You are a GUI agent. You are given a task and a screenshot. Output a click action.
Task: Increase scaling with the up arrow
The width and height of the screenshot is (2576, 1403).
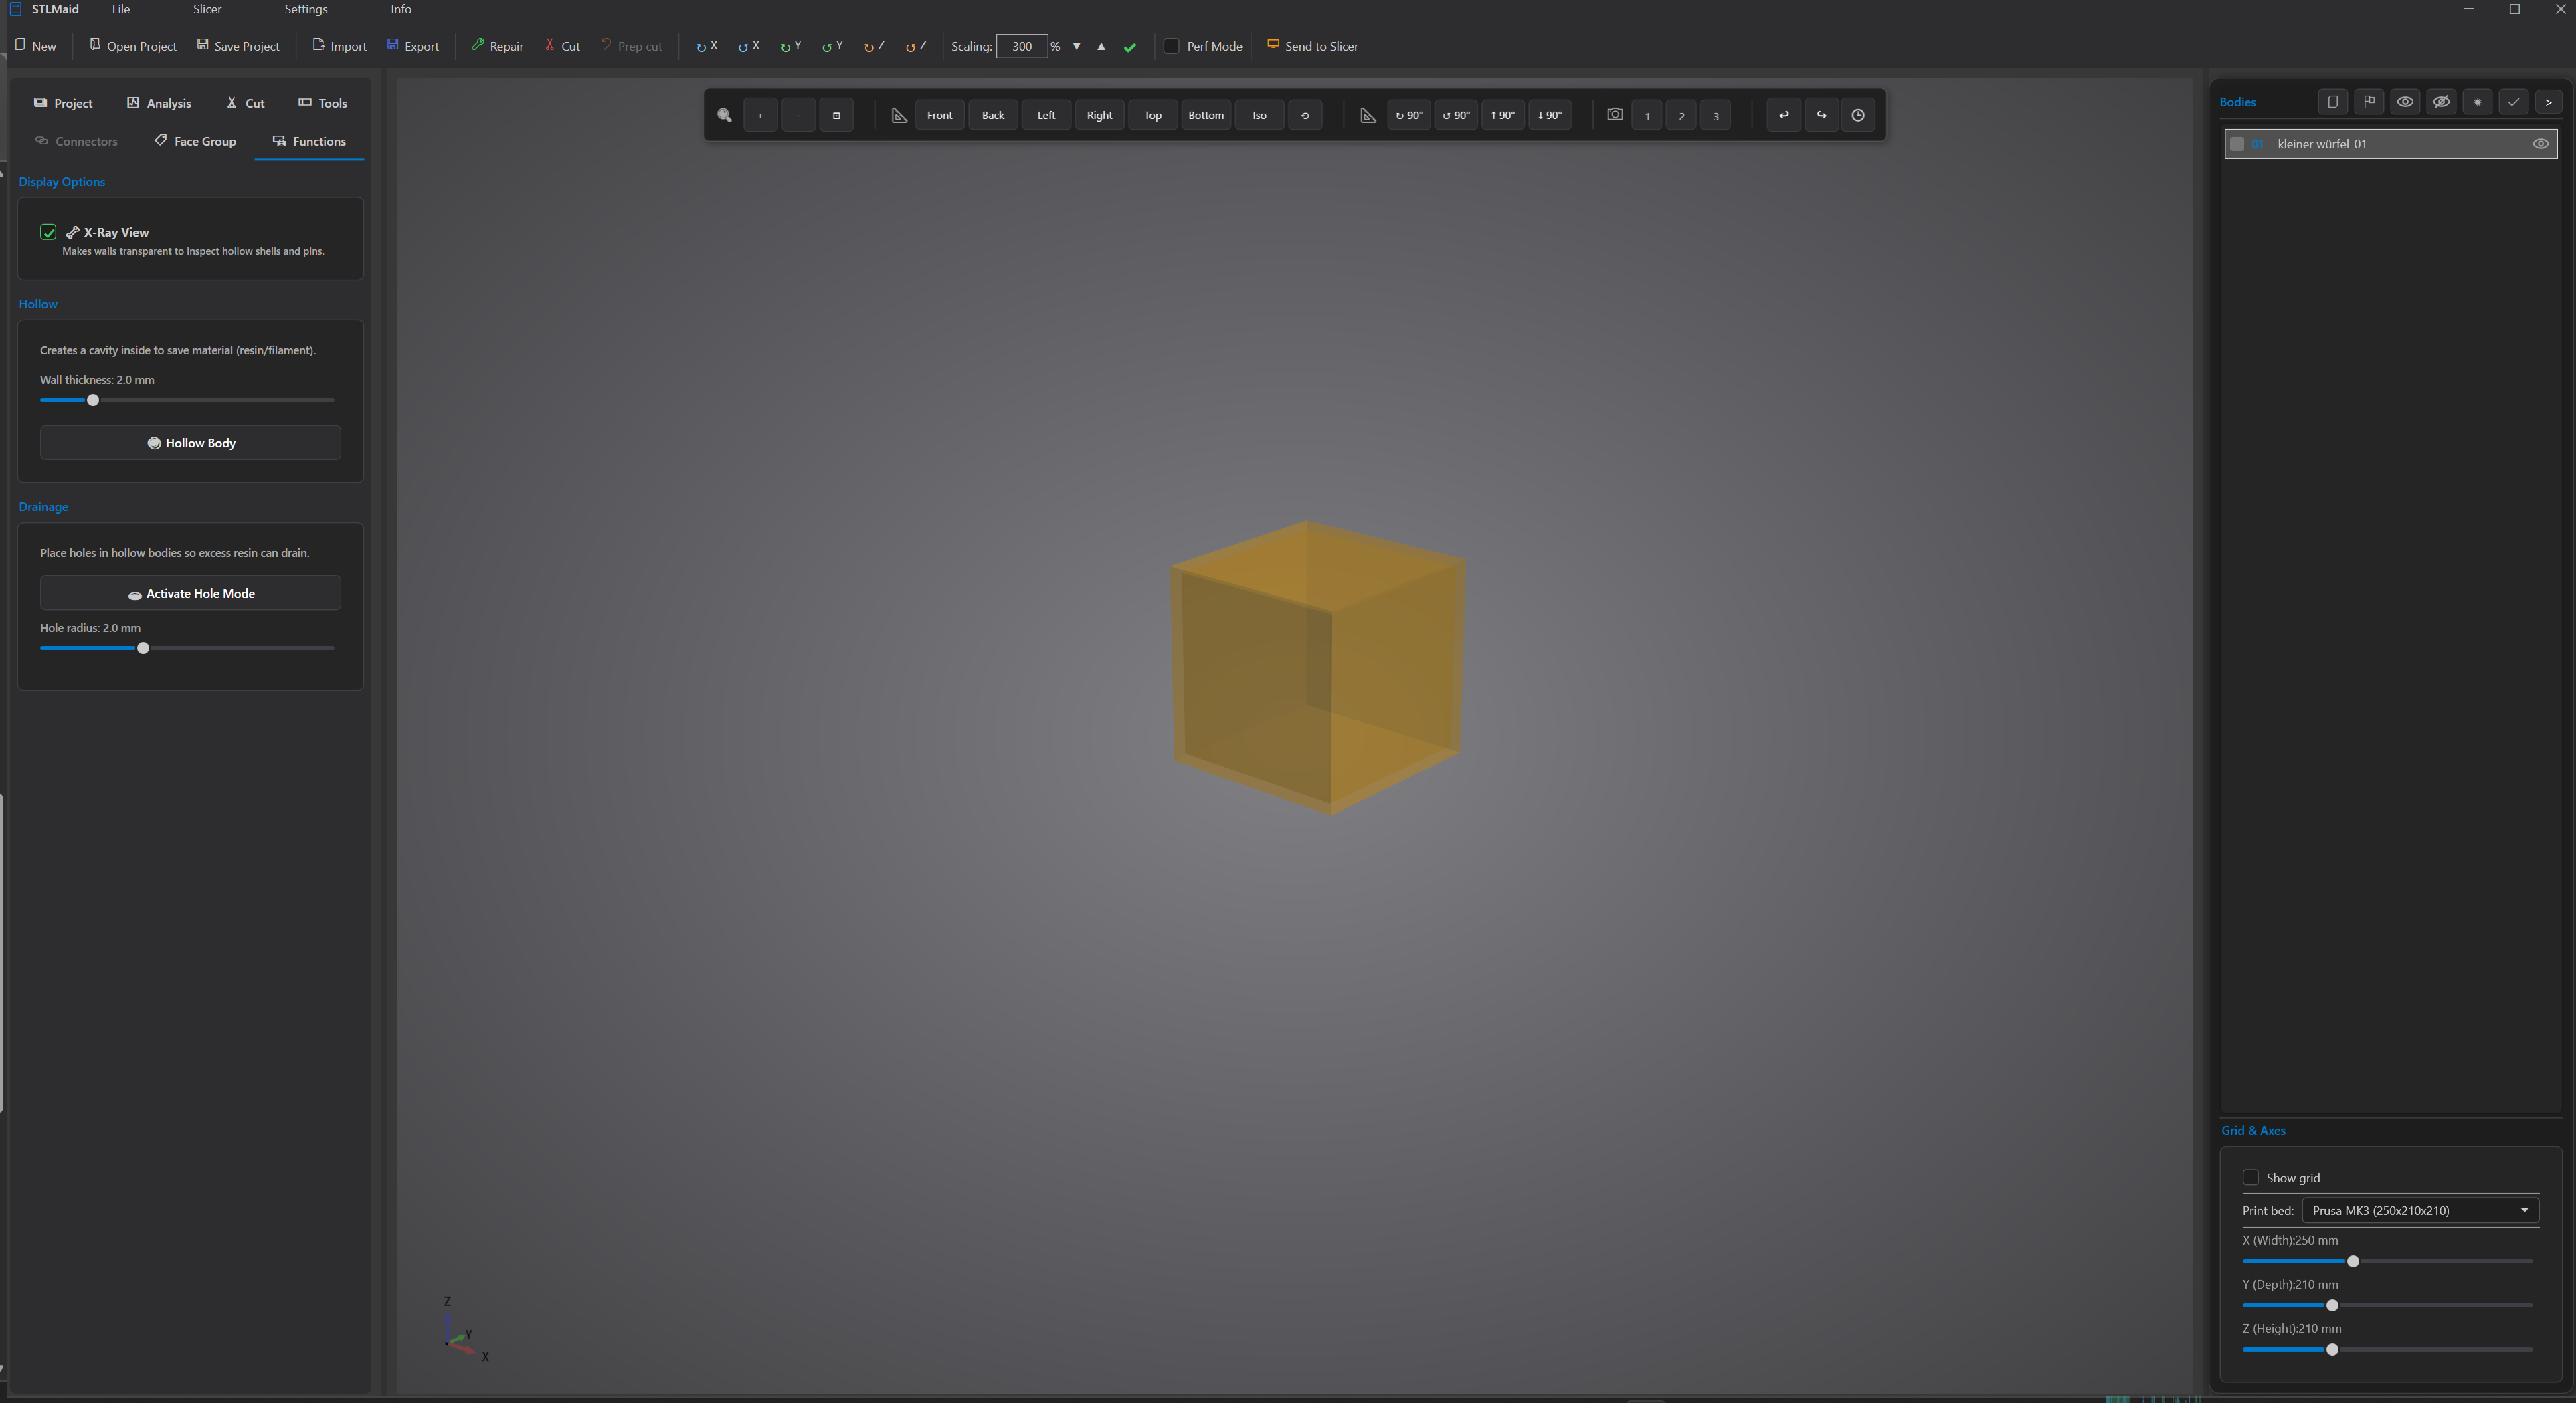point(1101,47)
